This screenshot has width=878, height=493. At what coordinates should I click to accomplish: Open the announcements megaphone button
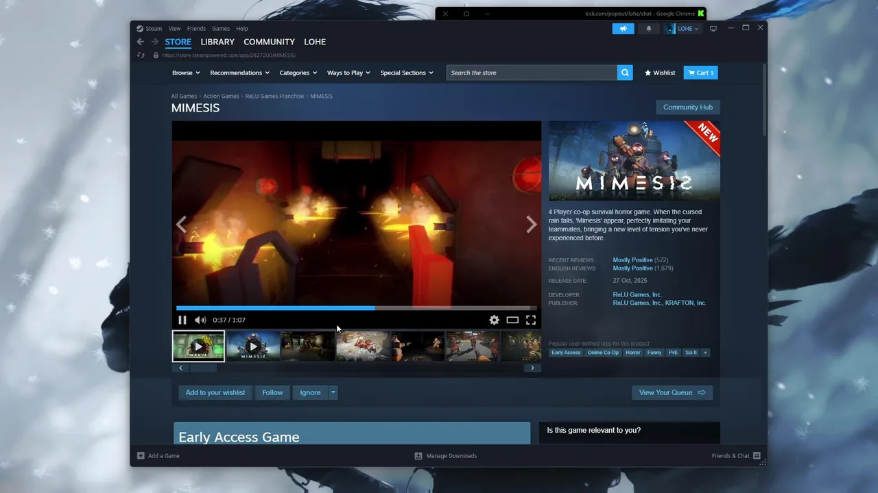(x=623, y=29)
